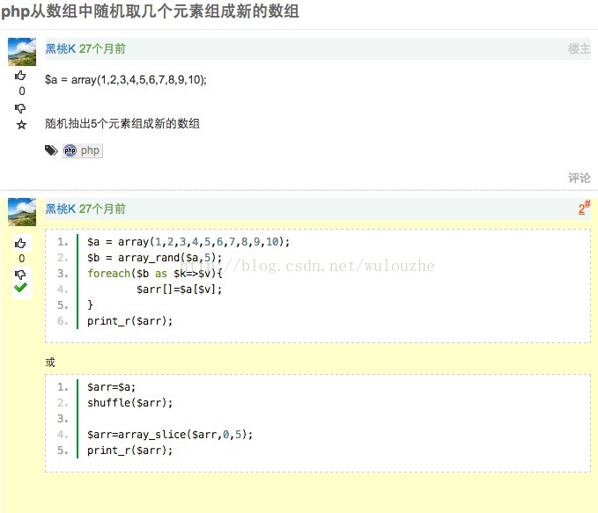Click first code block line '$a = array(1,2,...,10);'
598x513 pixels.
[x=188, y=242]
